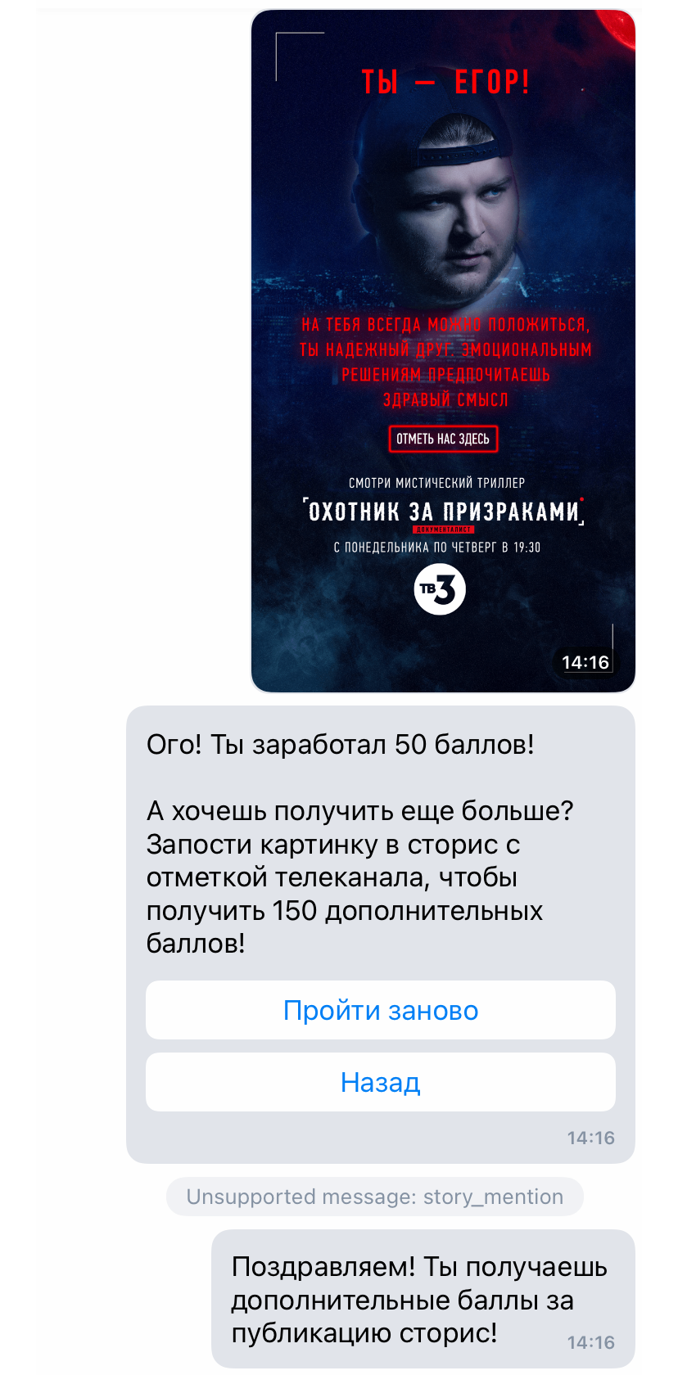Open the Unsupported message: story_mention pill

375,1197
